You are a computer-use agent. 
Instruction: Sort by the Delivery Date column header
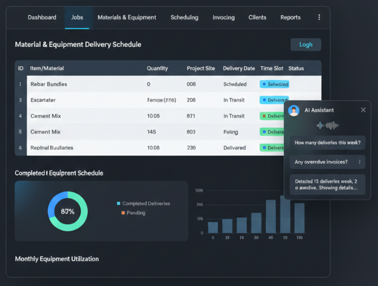(x=239, y=68)
